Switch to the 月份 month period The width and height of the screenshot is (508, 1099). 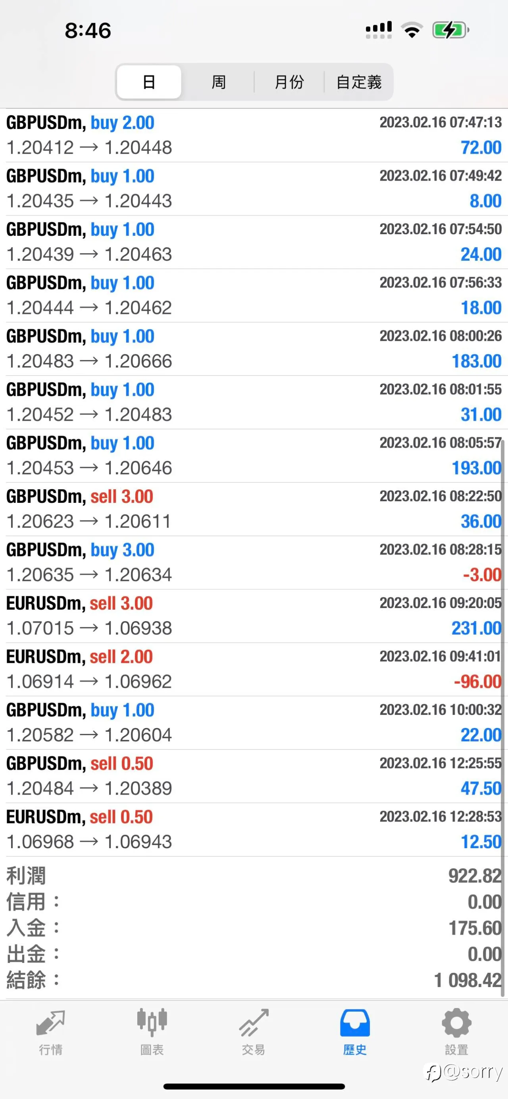tap(289, 82)
